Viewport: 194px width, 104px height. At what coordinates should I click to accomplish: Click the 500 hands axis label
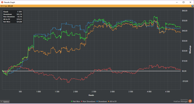click(x=20, y=92)
